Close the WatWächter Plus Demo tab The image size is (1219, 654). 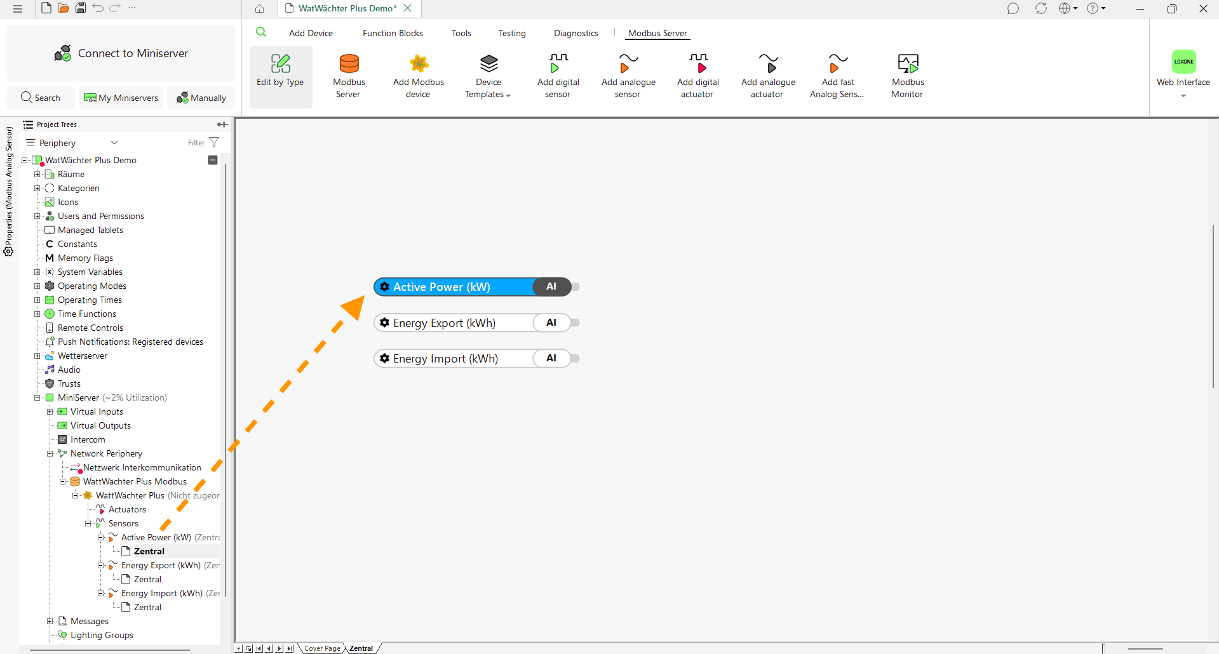click(408, 8)
